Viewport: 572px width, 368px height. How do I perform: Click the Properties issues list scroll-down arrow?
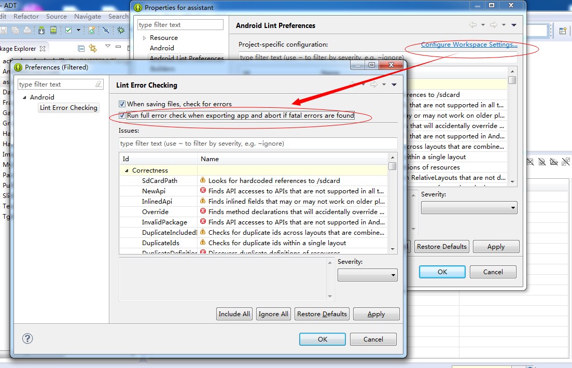512,181
